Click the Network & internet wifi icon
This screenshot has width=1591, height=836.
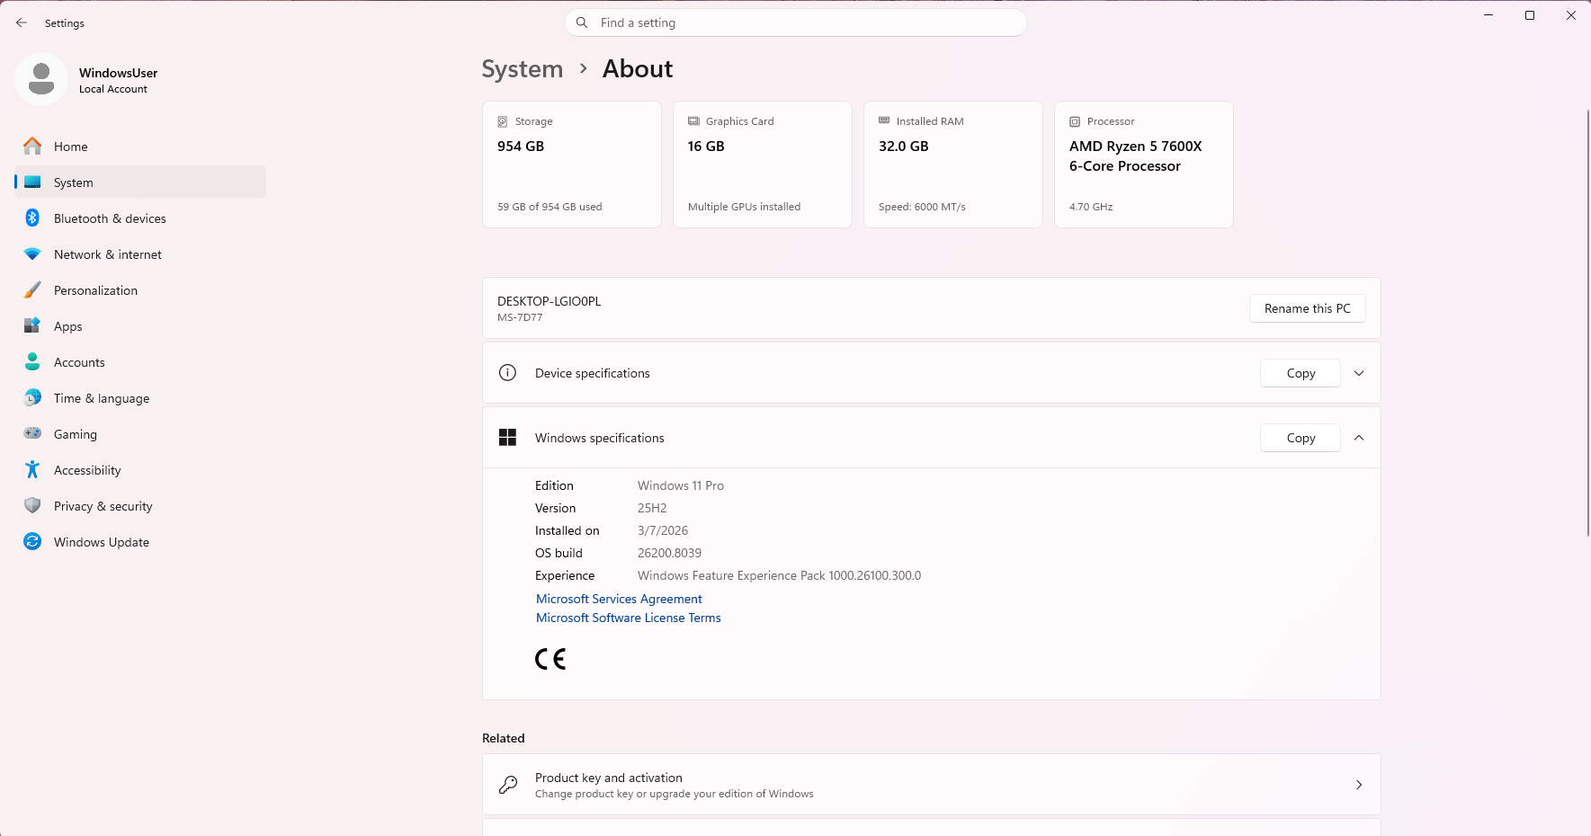point(32,254)
